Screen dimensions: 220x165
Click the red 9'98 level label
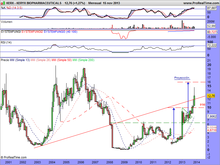pyautogui.click(x=202, y=105)
